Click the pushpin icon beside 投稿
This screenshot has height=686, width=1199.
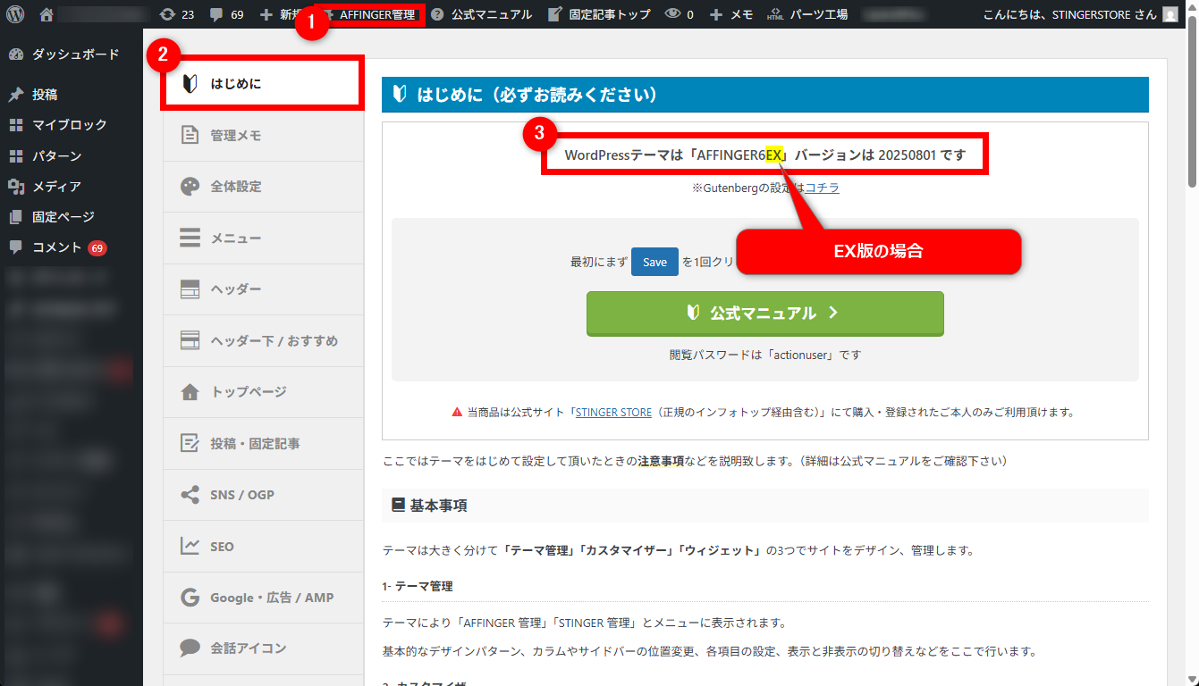tap(16, 95)
